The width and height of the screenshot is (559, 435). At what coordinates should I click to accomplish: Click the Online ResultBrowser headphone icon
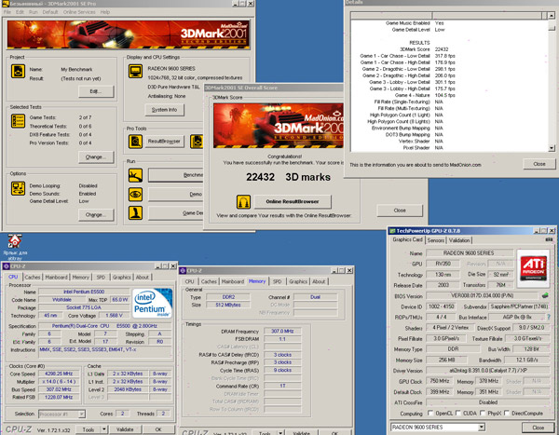pos(243,202)
